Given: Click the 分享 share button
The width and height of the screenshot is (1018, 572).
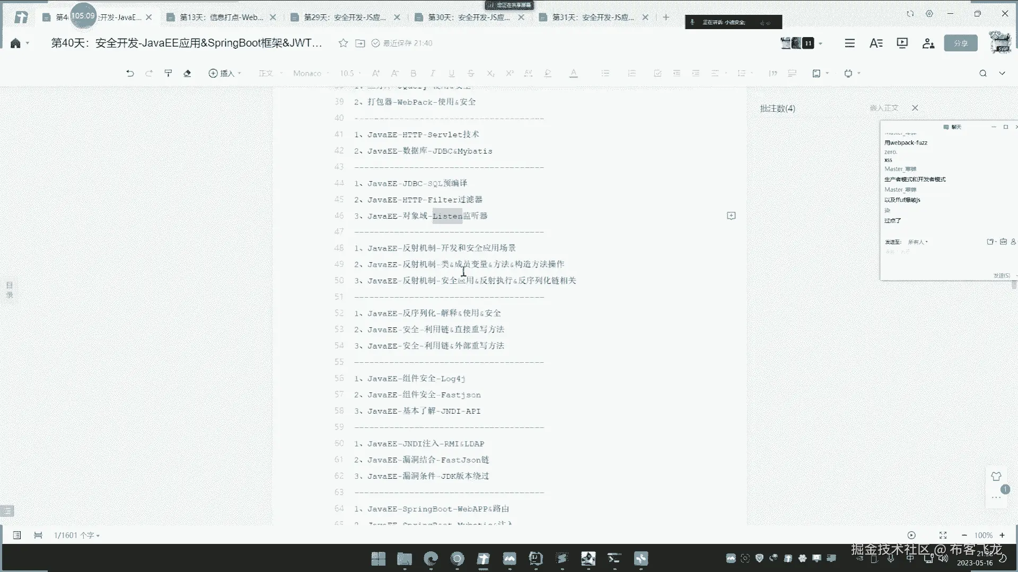Looking at the screenshot, I should (960, 43).
